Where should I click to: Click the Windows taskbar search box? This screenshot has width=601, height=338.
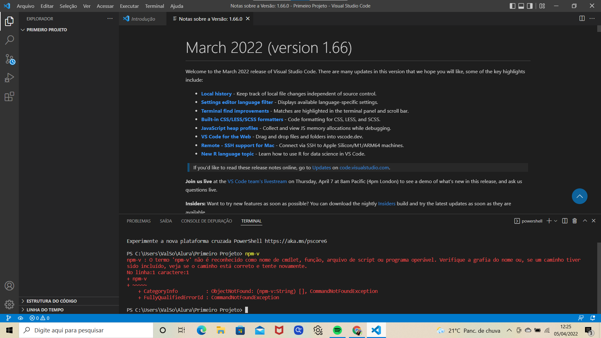point(86,330)
